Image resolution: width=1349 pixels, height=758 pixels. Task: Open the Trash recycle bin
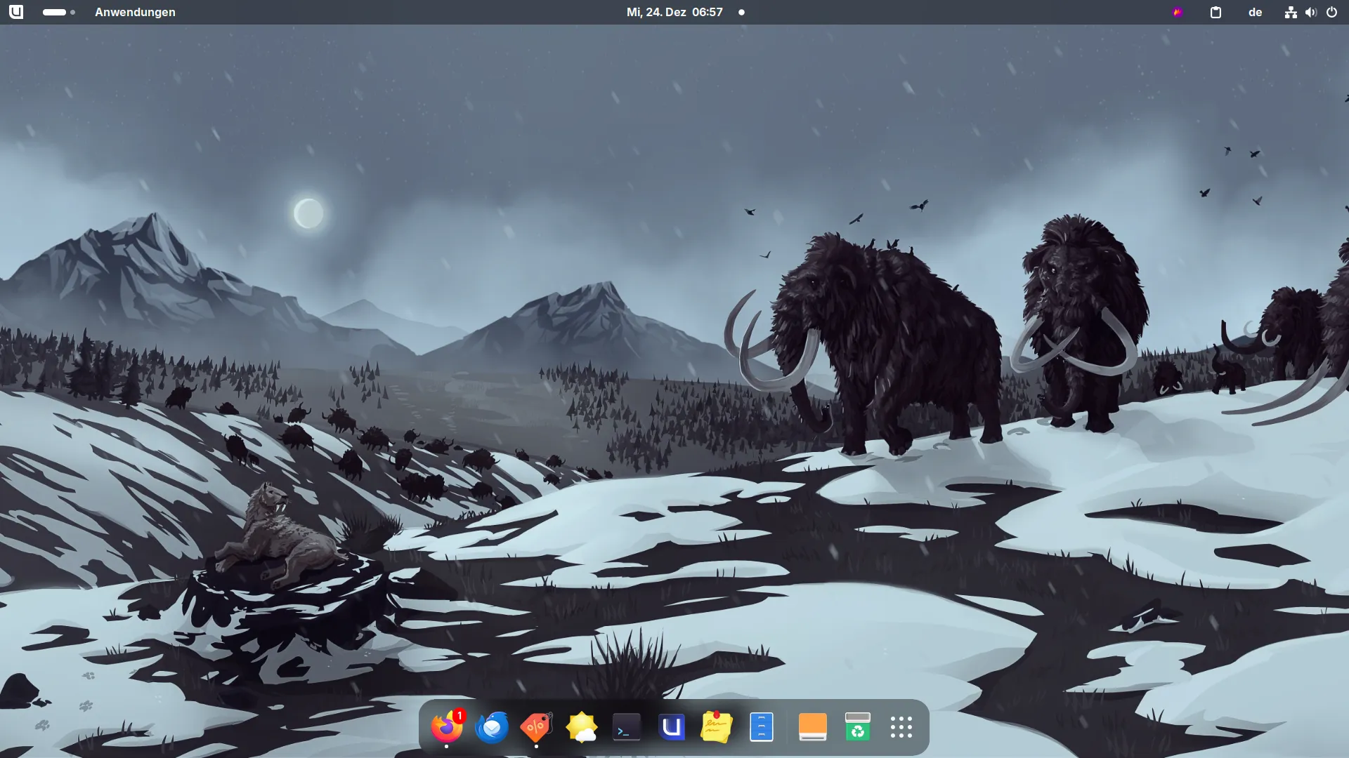click(857, 727)
